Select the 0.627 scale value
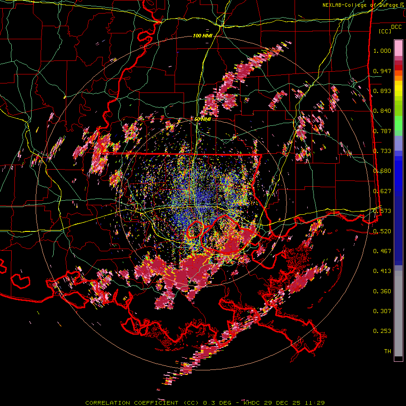The height and width of the screenshot is (406, 406). point(382,191)
